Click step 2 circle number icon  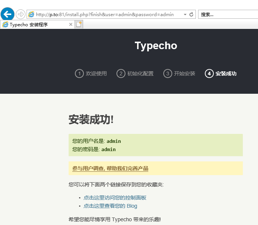(x=121, y=73)
